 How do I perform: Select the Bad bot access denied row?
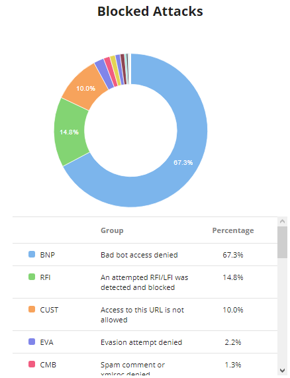click(x=145, y=255)
